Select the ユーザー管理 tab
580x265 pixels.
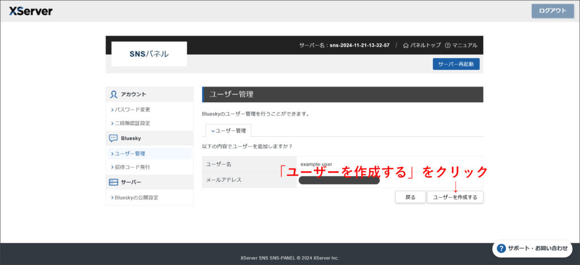tap(228, 131)
